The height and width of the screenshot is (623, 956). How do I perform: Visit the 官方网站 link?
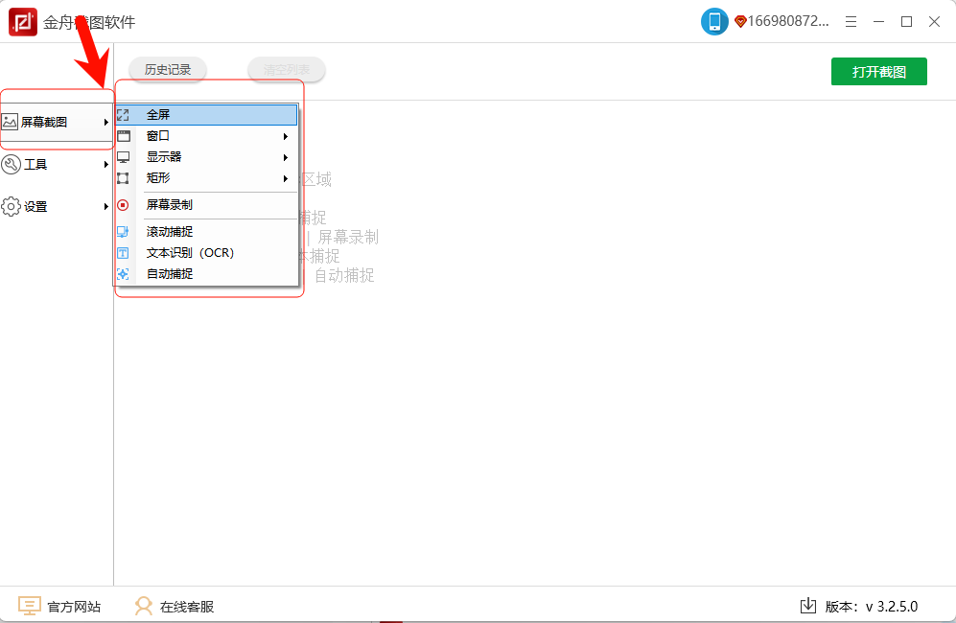click(x=74, y=607)
